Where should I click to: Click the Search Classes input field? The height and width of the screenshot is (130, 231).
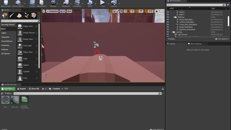pyautogui.click(x=20, y=21)
